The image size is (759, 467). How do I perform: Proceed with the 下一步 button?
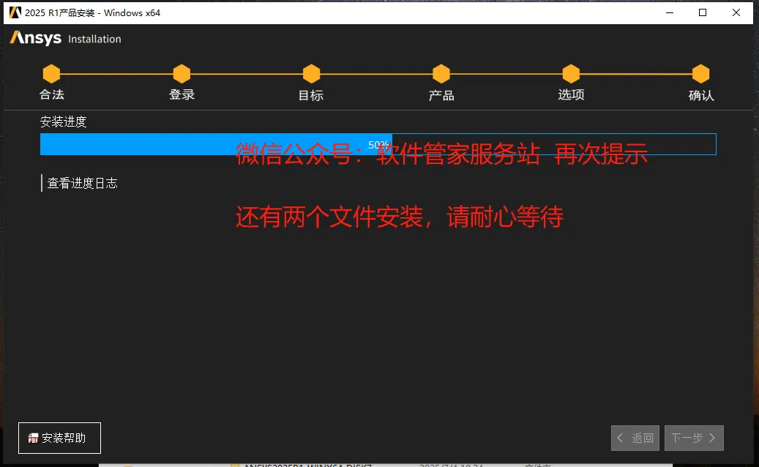pos(694,438)
